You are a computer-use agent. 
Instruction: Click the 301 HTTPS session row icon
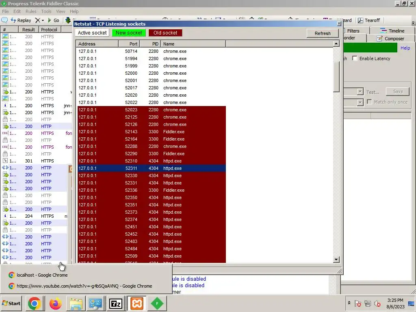(5, 161)
